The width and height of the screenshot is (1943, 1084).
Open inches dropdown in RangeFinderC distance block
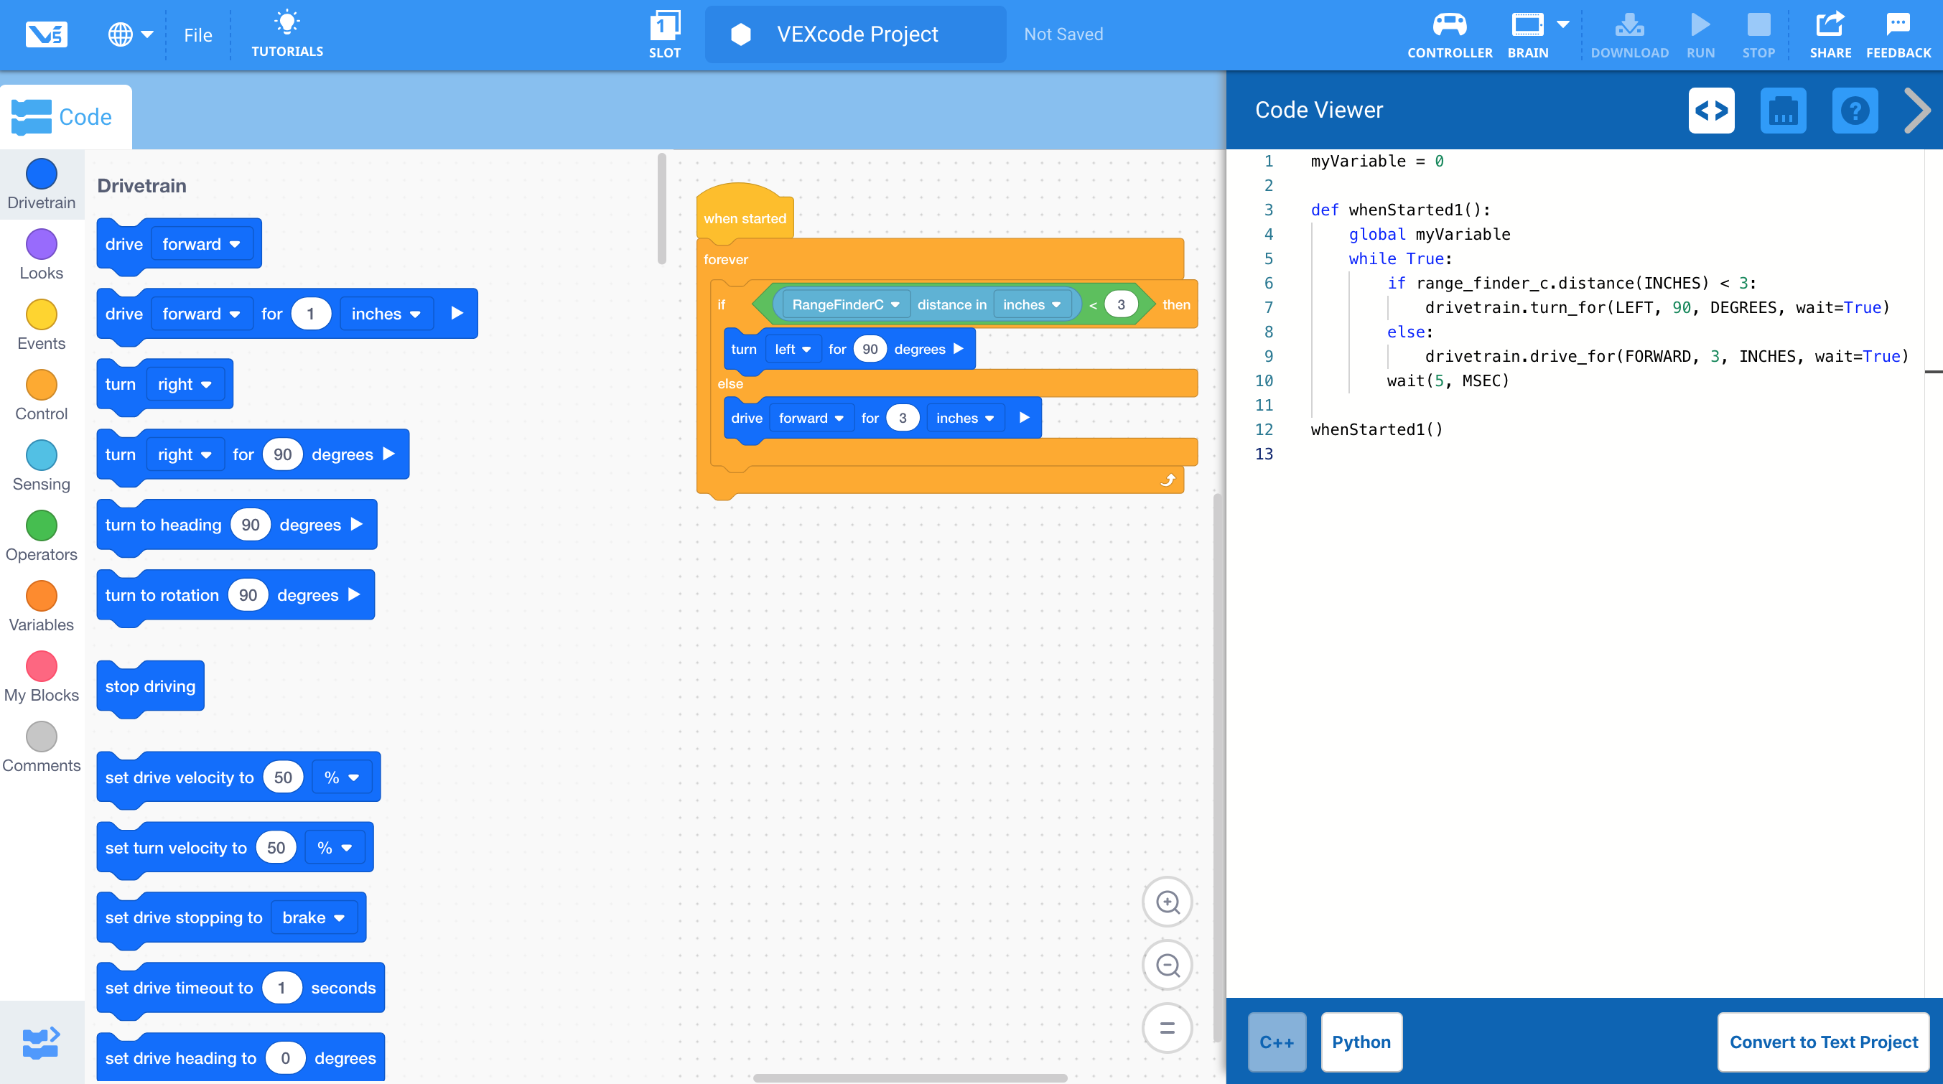(x=1031, y=304)
